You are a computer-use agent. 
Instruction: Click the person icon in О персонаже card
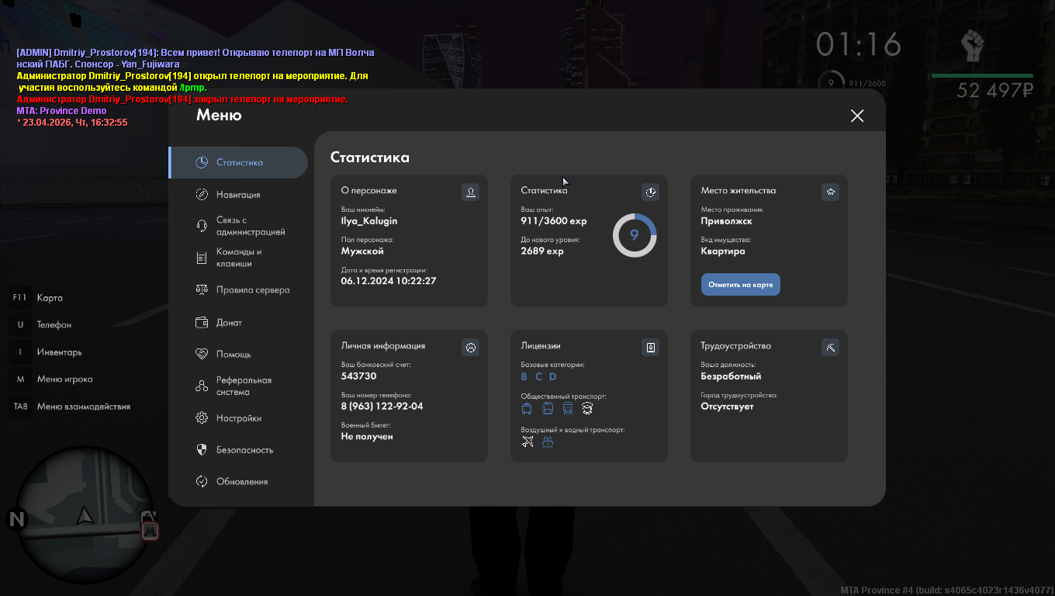pyautogui.click(x=470, y=192)
